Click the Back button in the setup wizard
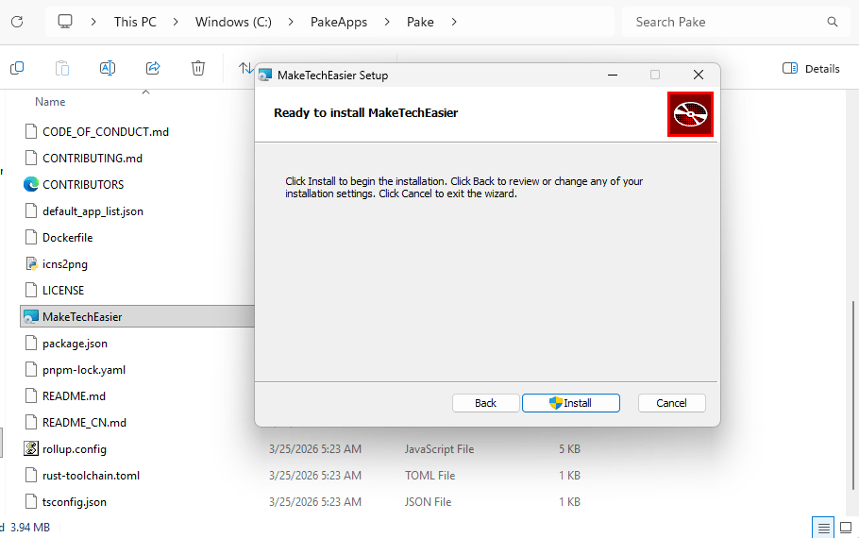The width and height of the screenshot is (859, 538). (x=485, y=403)
